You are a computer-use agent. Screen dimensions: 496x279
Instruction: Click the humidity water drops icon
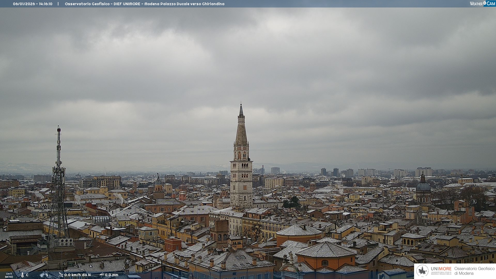click(42, 275)
